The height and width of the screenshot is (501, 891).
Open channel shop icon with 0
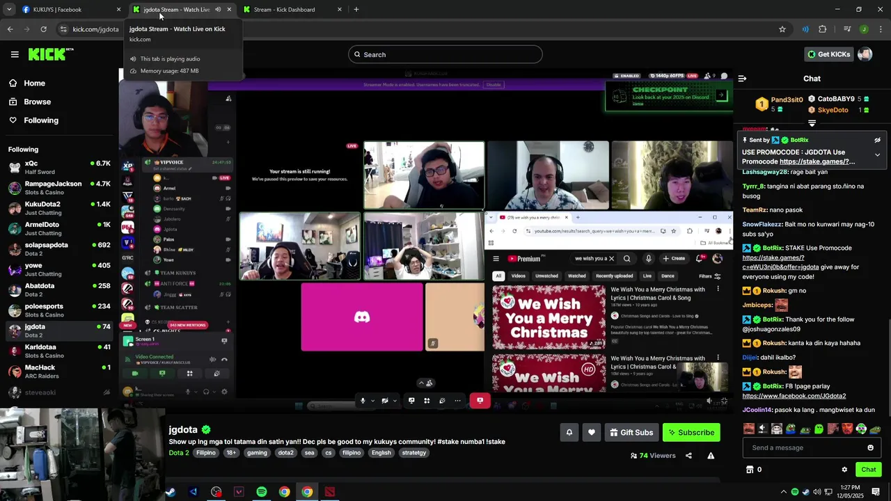754,470
